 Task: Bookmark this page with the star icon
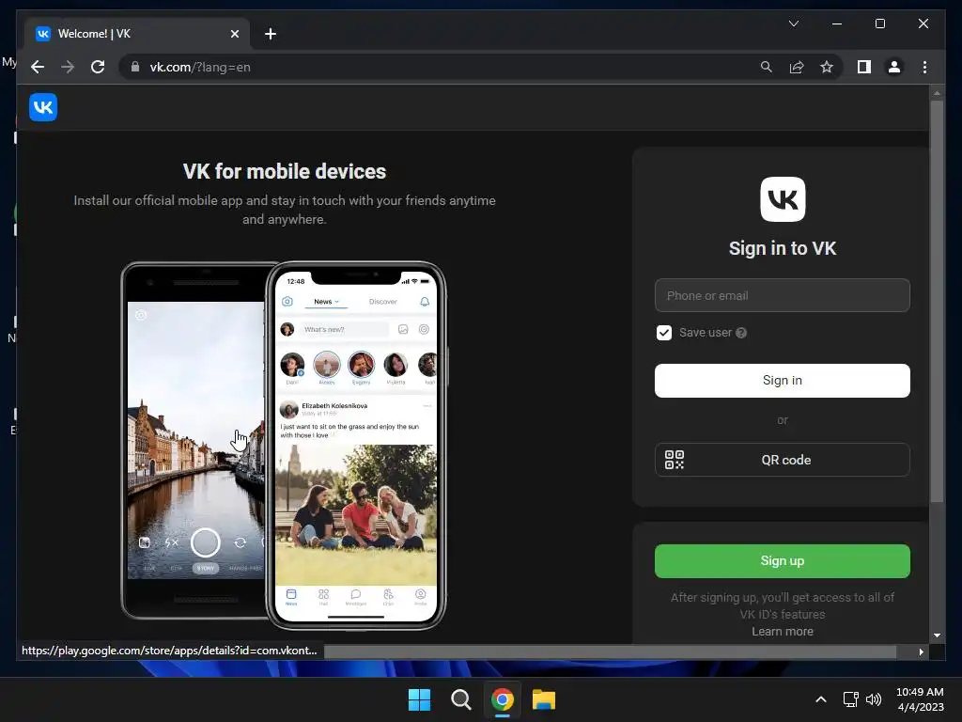coord(827,67)
